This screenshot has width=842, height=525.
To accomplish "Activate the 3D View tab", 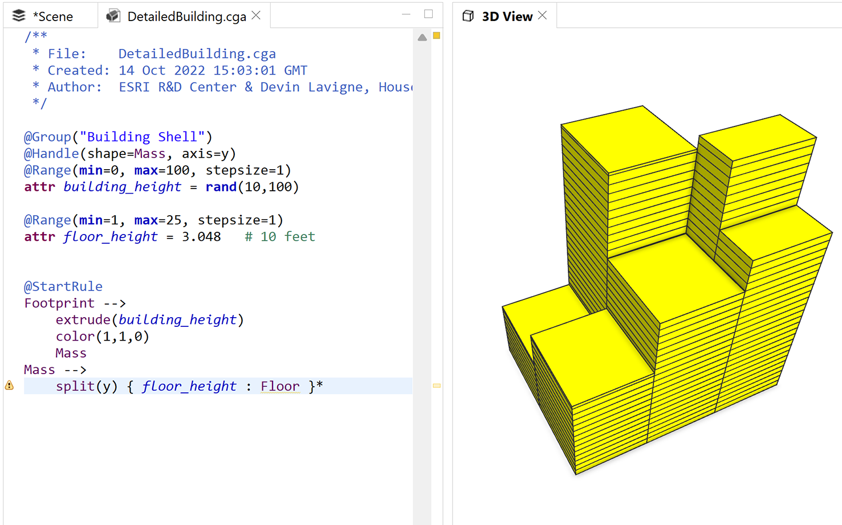I will (x=507, y=17).
